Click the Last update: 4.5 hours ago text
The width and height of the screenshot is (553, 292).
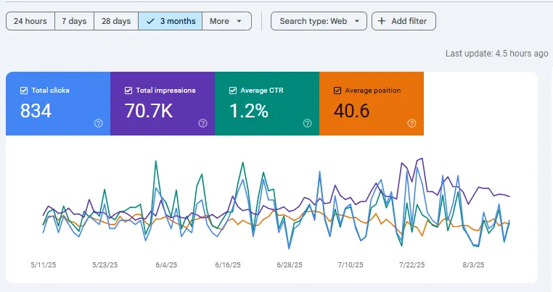pos(496,54)
